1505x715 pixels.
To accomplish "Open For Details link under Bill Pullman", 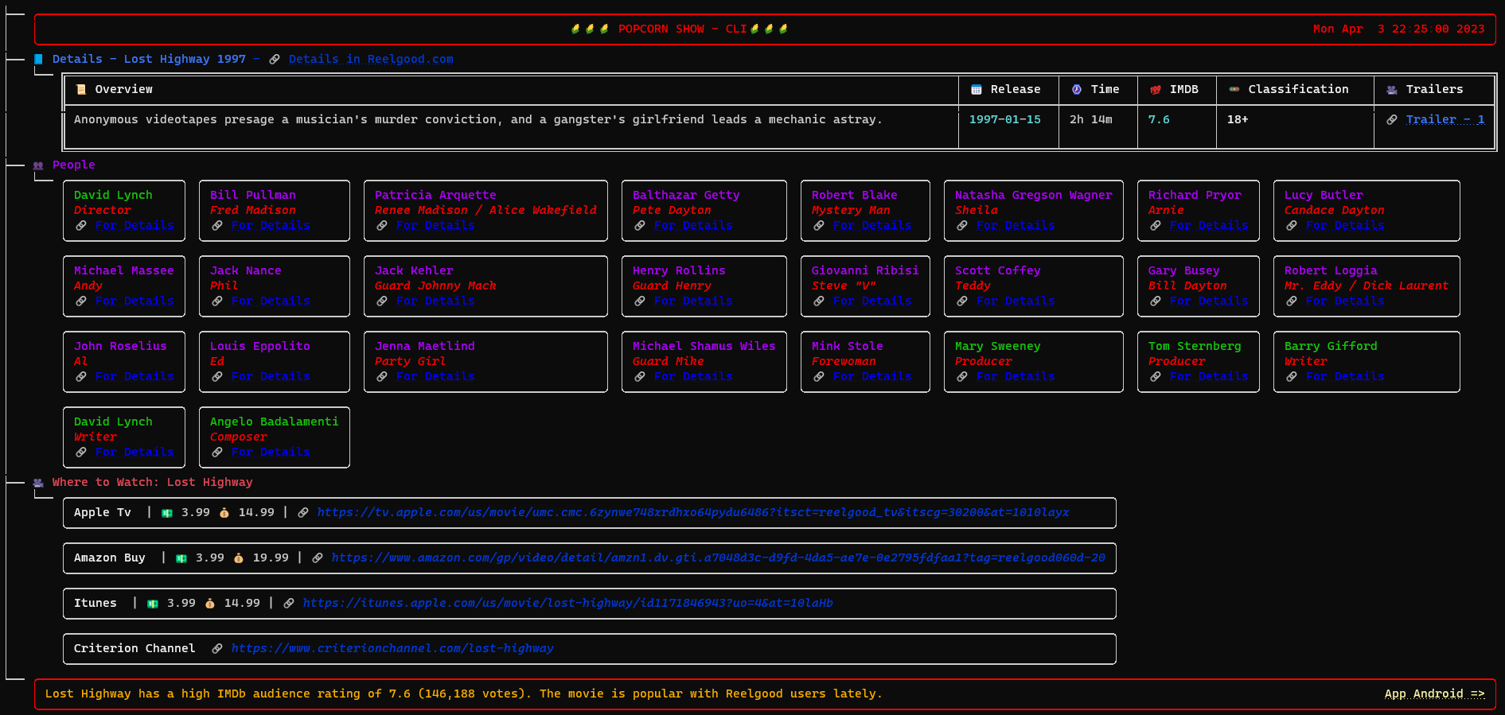I will coord(270,226).
